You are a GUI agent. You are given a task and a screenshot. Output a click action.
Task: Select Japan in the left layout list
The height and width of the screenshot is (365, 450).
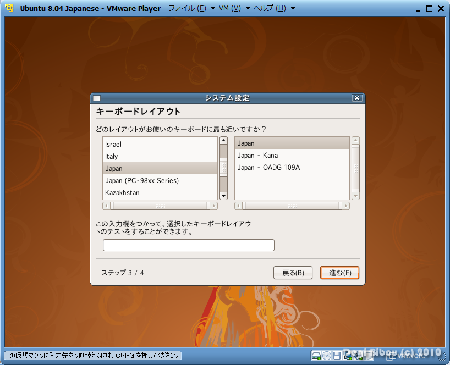[160, 168]
